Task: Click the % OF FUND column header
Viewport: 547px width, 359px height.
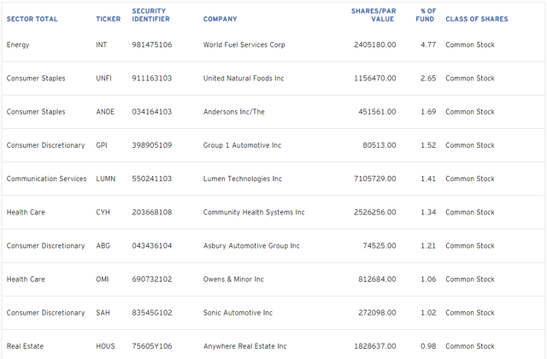Action: click(x=426, y=15)
